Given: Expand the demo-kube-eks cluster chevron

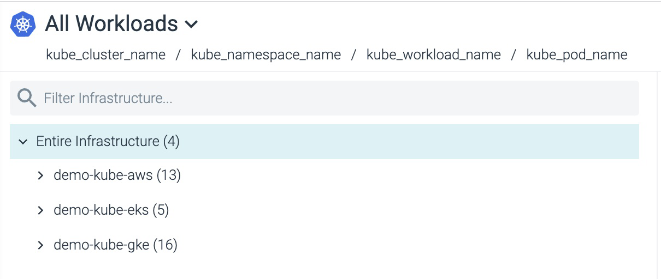Looking at the screenshot, I should tap(40, 210).
